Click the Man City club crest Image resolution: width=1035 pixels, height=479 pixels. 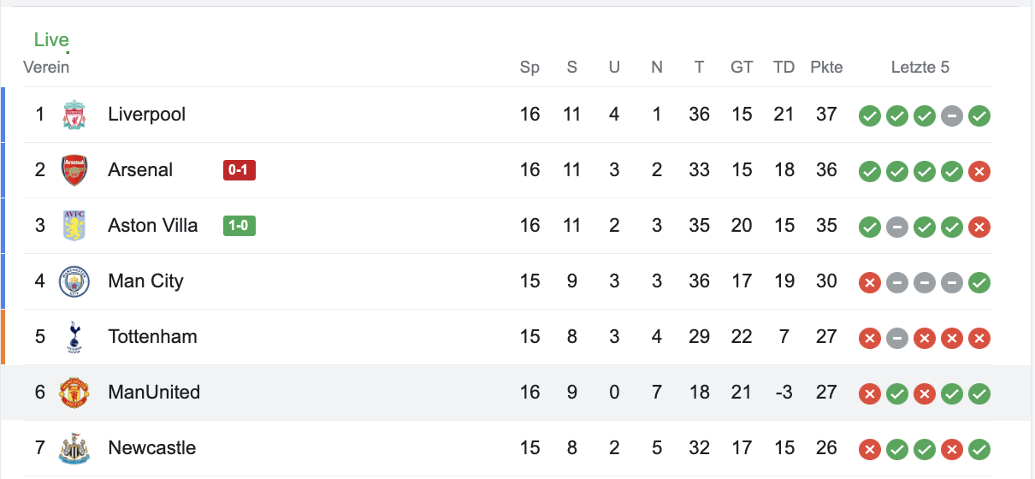pyautogui.click(x=74, y=281)
